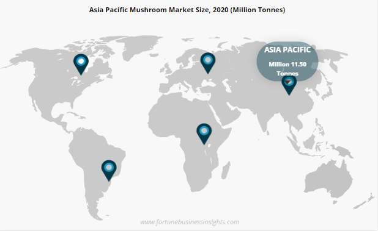378x231 pixels.
Task: Click the North America map pin
Action: click(81, 64)
